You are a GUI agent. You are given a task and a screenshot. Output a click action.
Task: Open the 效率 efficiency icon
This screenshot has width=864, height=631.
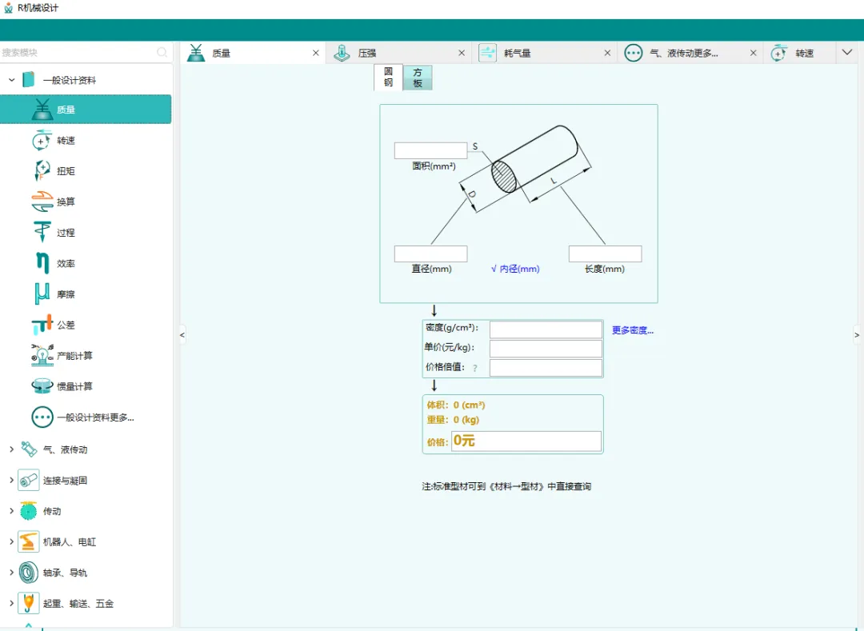point(42,263)
